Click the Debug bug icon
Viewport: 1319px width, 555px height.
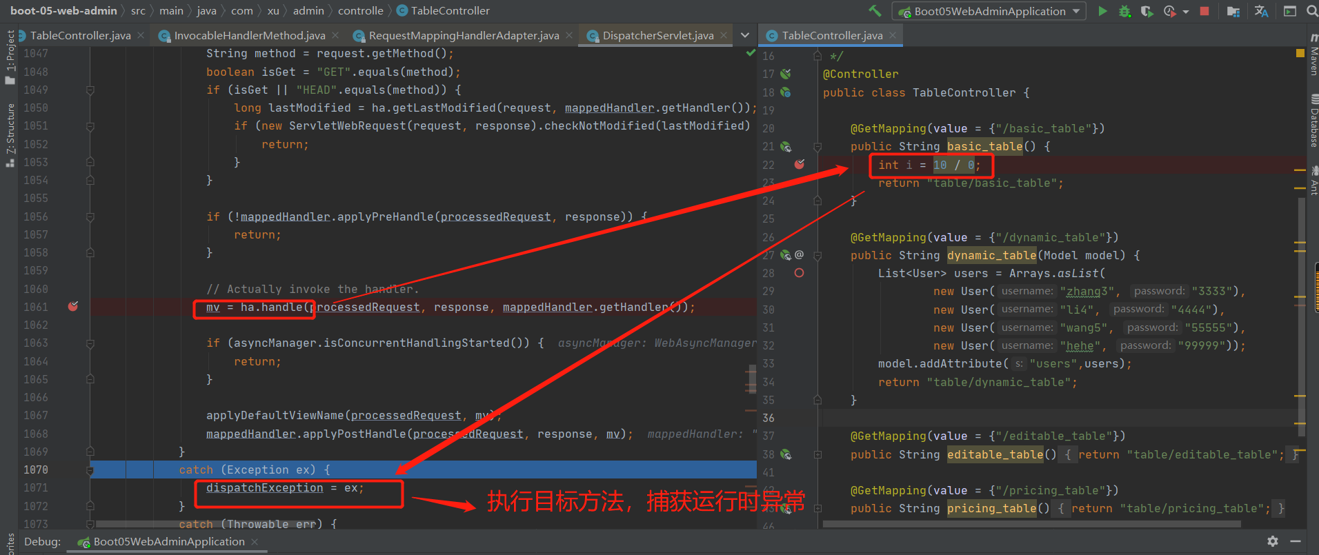coord(1124,11)
